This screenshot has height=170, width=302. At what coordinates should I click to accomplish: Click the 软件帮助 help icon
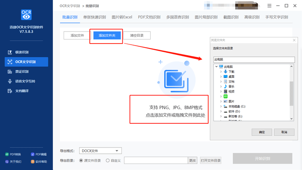point(33,162)
